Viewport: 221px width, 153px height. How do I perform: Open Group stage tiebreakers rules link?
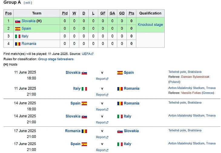click(56, 59)
